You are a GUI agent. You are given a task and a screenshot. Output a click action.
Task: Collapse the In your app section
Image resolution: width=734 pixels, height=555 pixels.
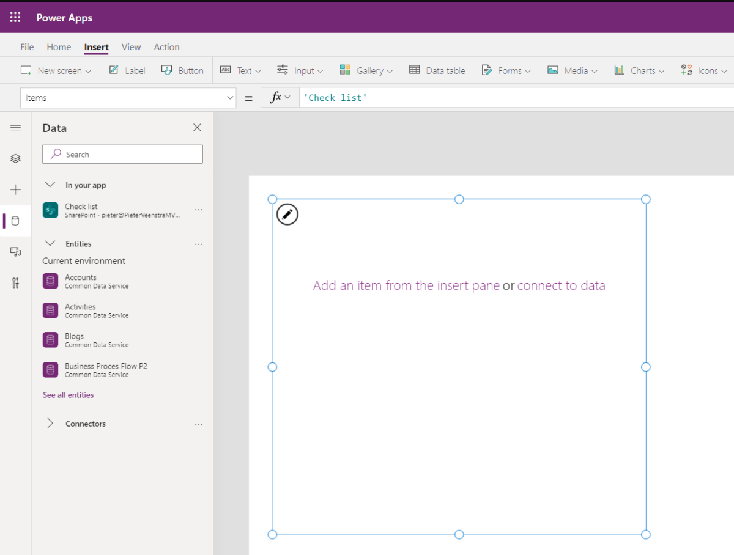click(50, 185)
